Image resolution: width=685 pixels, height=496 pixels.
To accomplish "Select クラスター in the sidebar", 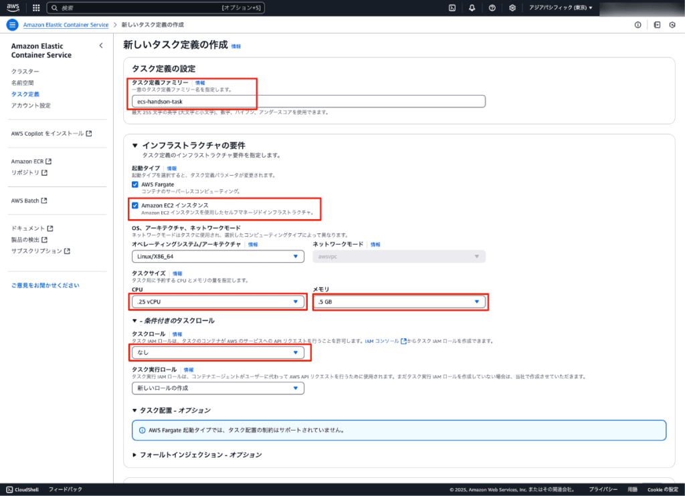I will click(x=25, y=72).
